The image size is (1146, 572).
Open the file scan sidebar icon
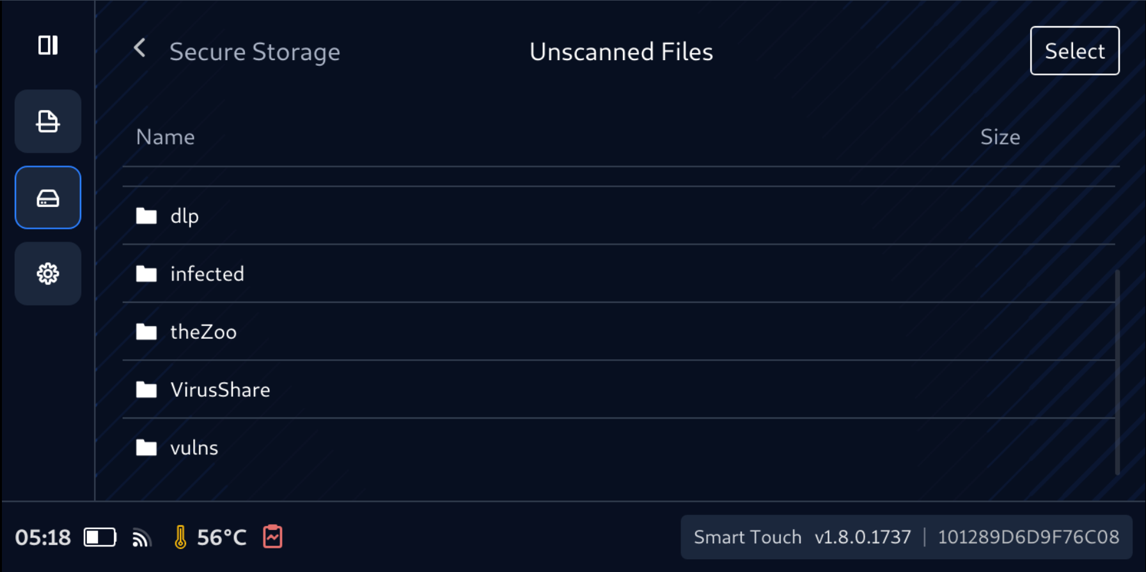pos(48,121)
